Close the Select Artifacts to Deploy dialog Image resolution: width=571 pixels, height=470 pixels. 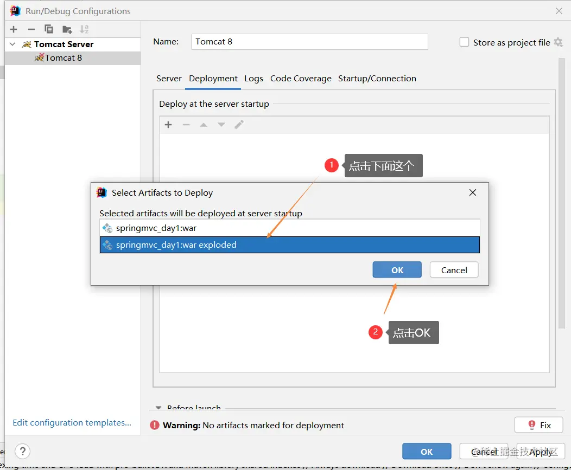(473, 192)
